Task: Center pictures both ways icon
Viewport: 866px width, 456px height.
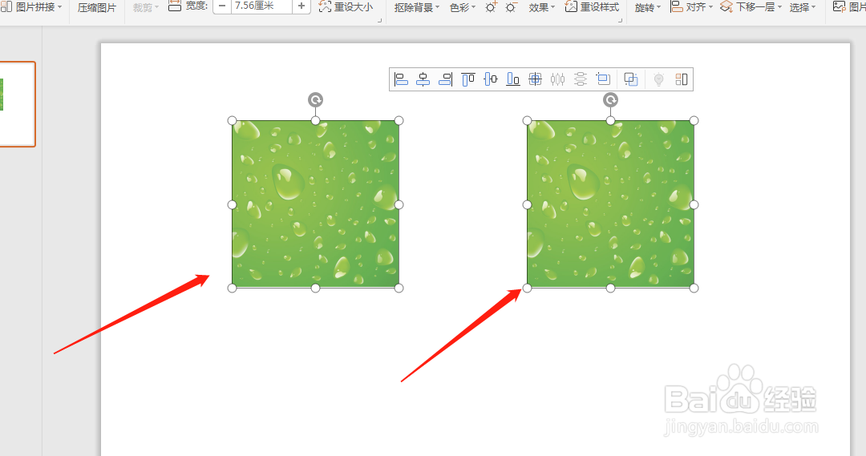Action: coord(535,79)
